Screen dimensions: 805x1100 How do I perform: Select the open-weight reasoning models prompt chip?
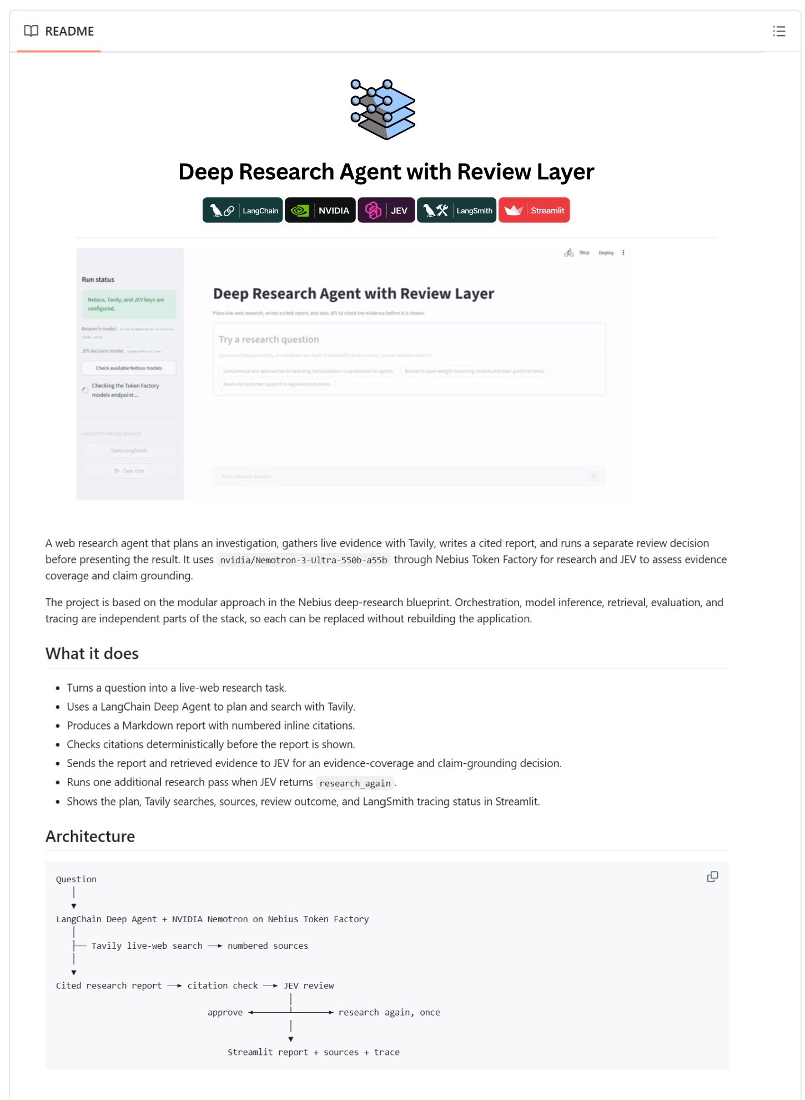(x=475, y=371)
